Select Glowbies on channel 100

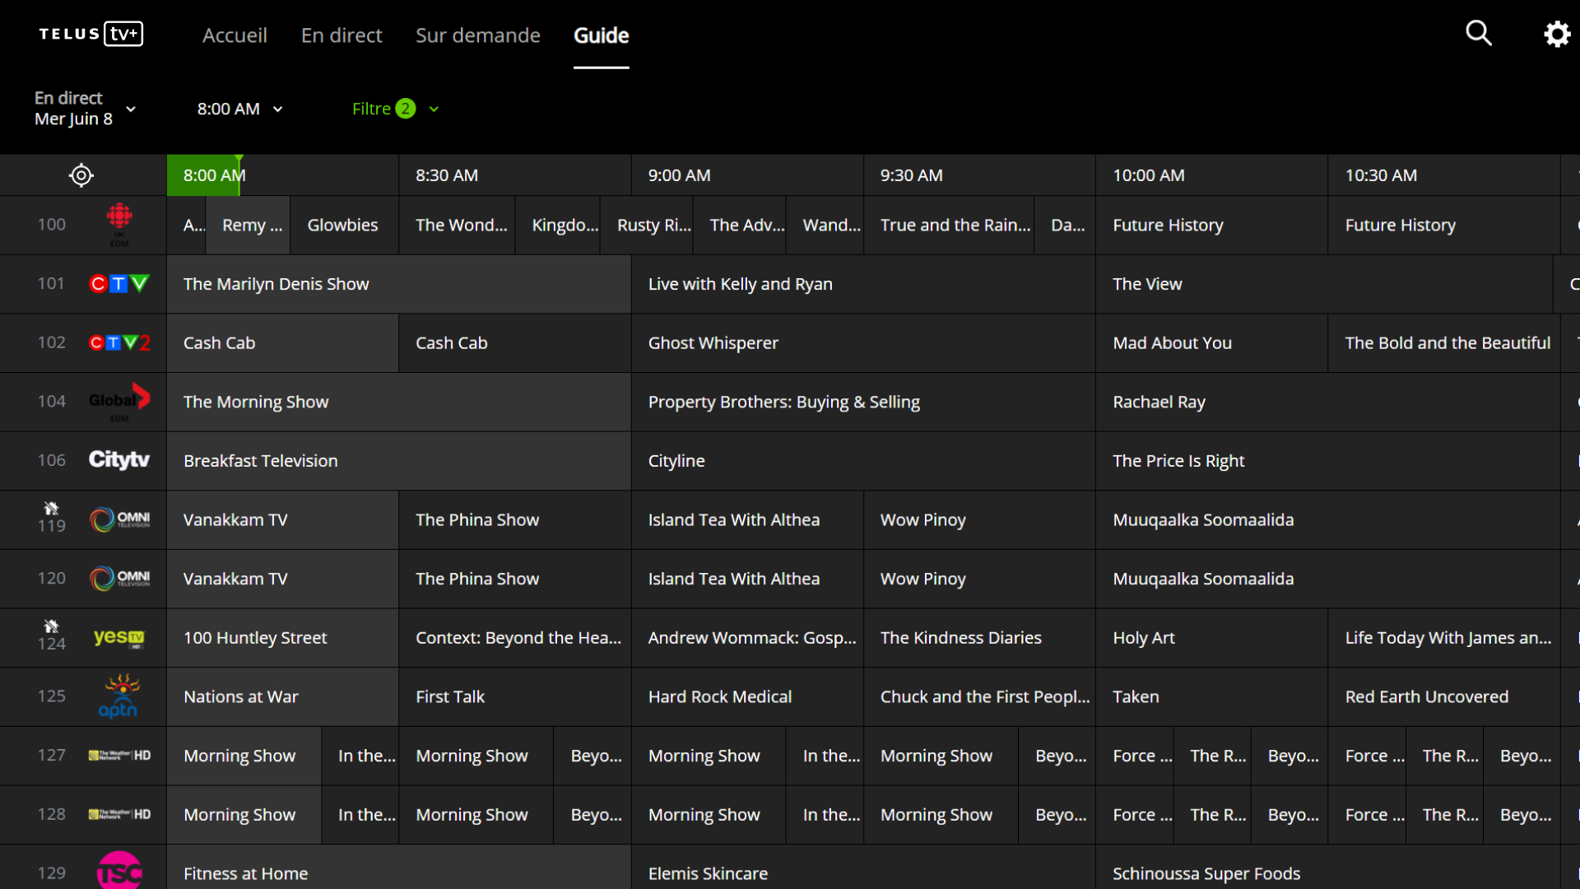tap(344, 225)
